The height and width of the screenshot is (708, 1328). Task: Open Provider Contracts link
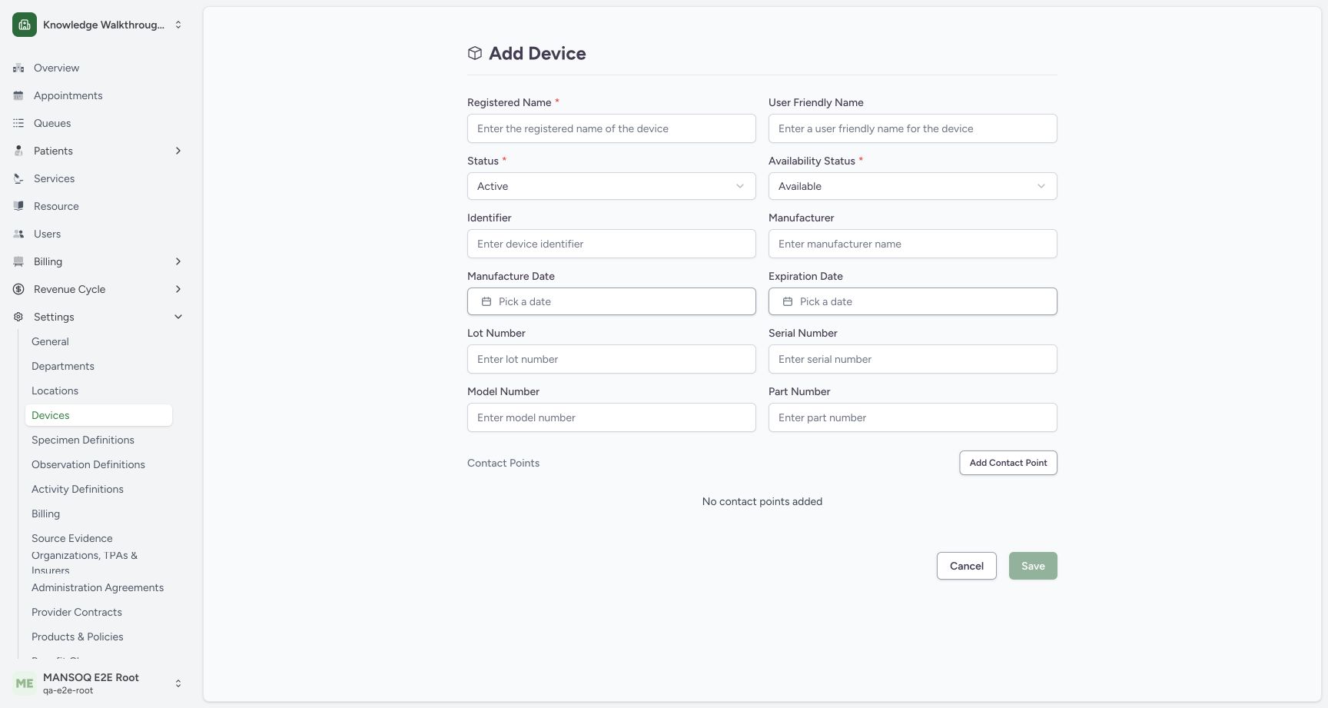pos(98,612)
